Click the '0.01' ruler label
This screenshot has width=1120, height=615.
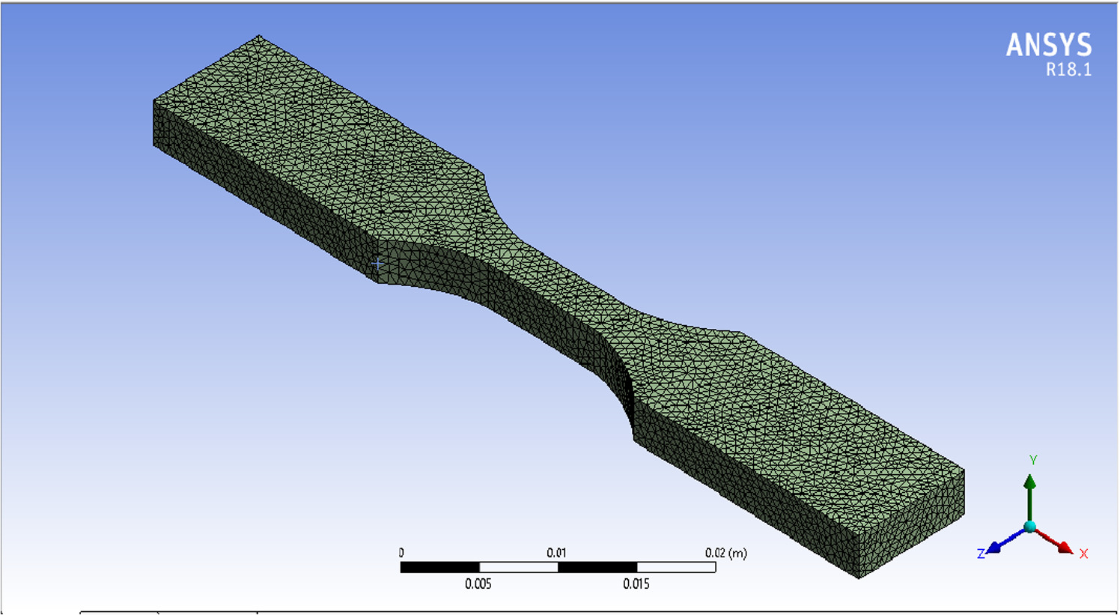556,553
